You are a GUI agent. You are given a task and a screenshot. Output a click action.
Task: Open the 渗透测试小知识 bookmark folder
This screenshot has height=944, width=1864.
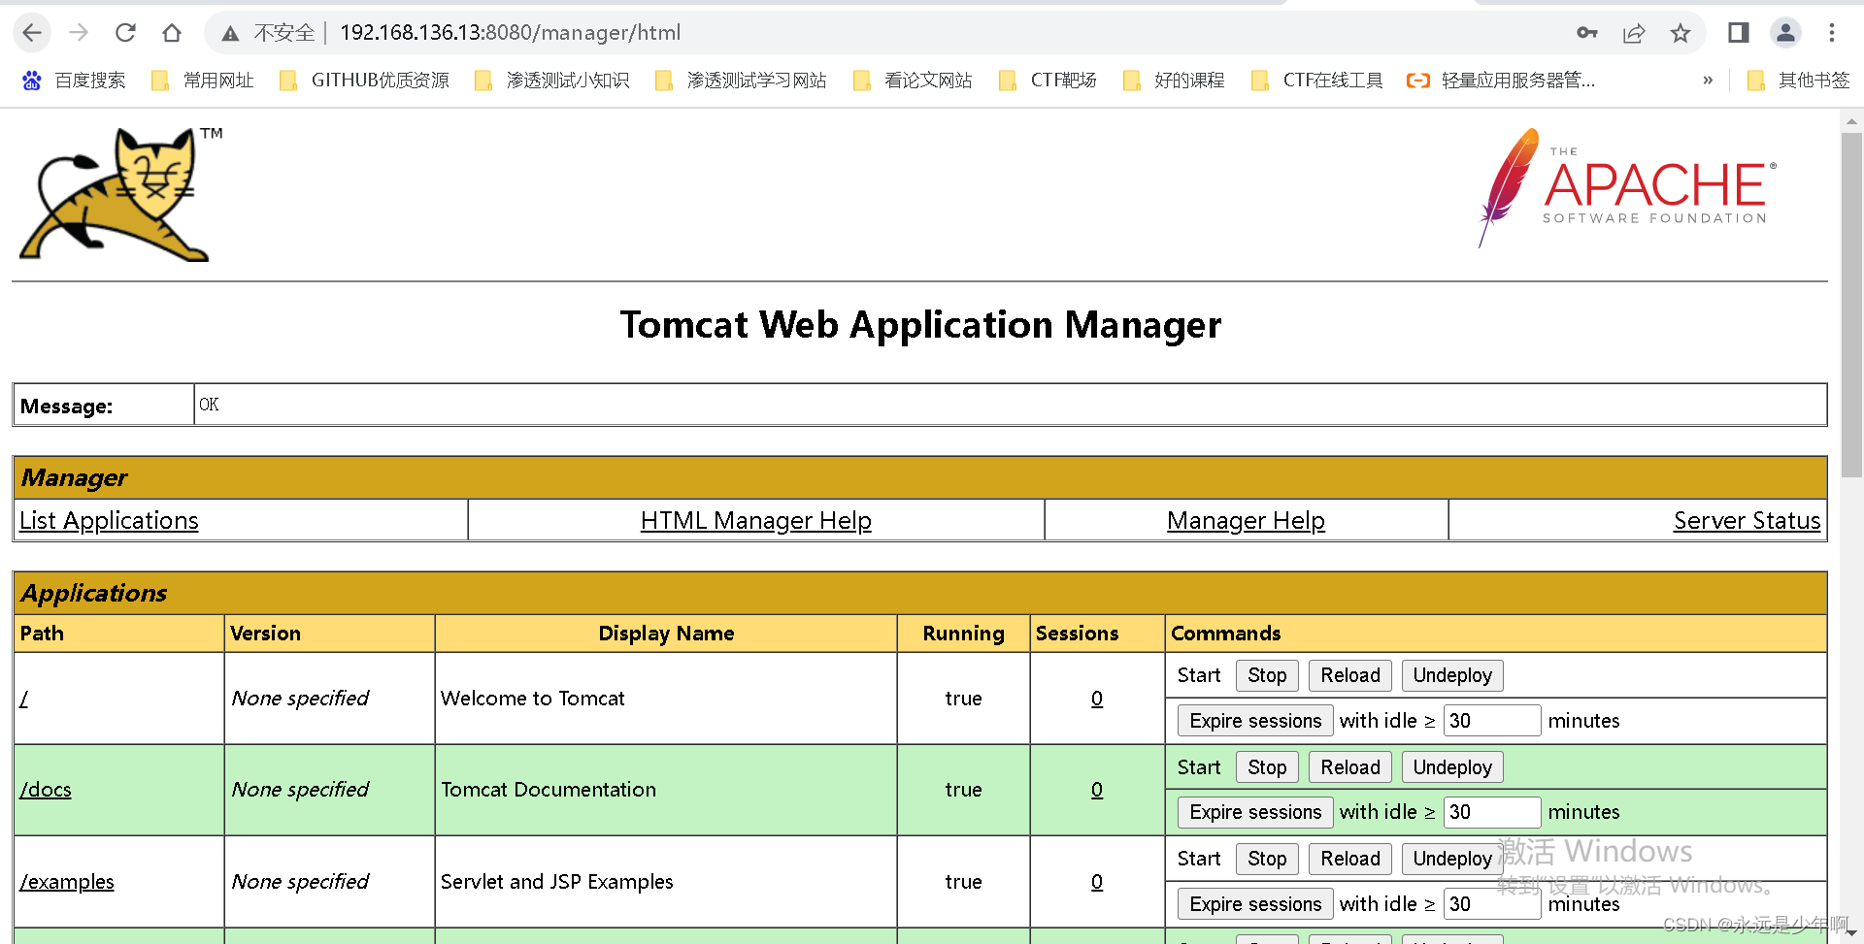(x=551, y=81)
